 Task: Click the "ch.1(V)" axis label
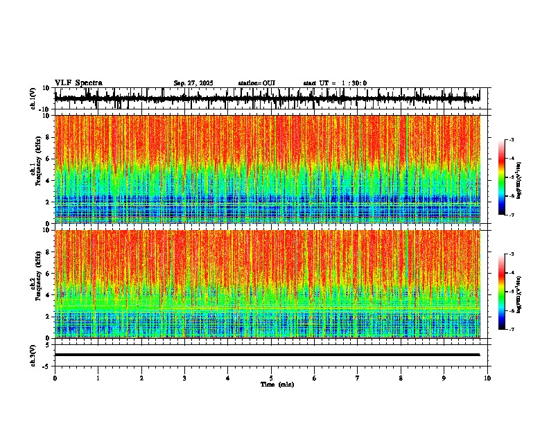[33, 98]
